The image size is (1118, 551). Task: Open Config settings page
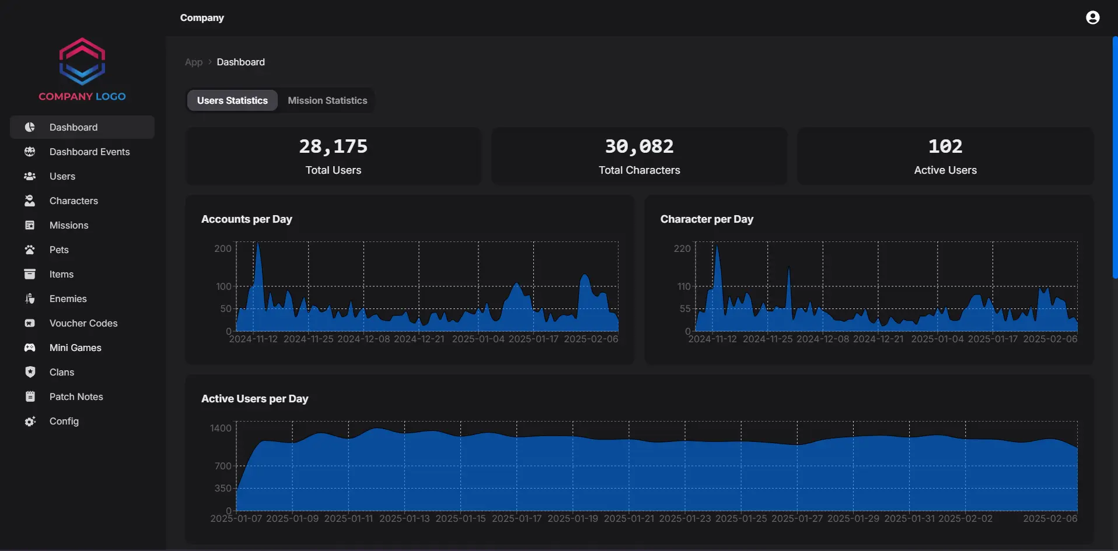82,421
